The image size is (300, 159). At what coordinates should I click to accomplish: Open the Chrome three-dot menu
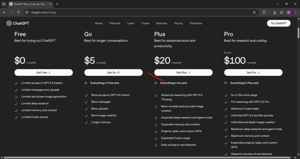point(296,12)
